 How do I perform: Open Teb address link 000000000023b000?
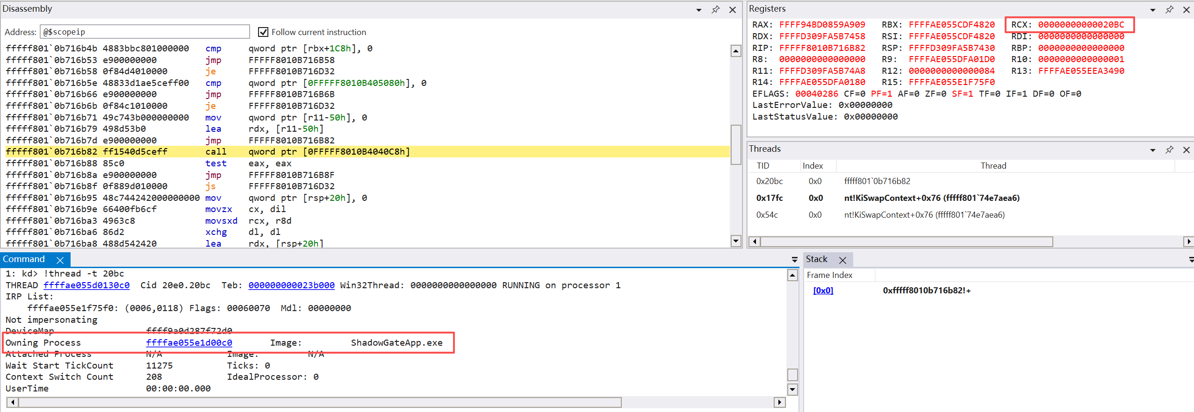[291, 285]
